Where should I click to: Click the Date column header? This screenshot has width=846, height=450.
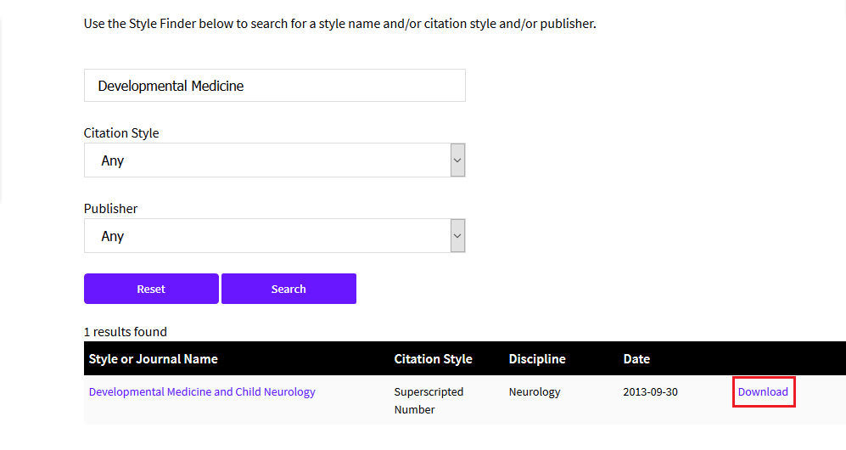click(636, 359)
